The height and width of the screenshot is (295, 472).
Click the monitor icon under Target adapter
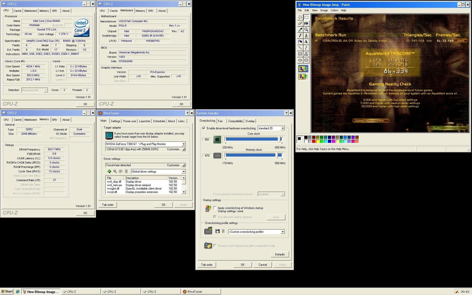(x=109, y=135)
